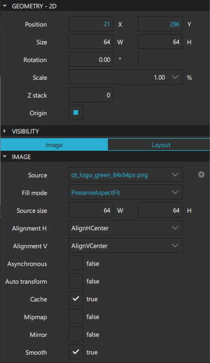The height and width of the screenshot is (363, 210).
Task: Collapse the IMAGE section
Action: (x=5, y=157)
